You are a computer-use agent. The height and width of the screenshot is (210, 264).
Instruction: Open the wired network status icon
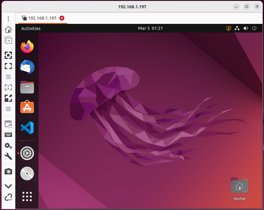[237, 28]
